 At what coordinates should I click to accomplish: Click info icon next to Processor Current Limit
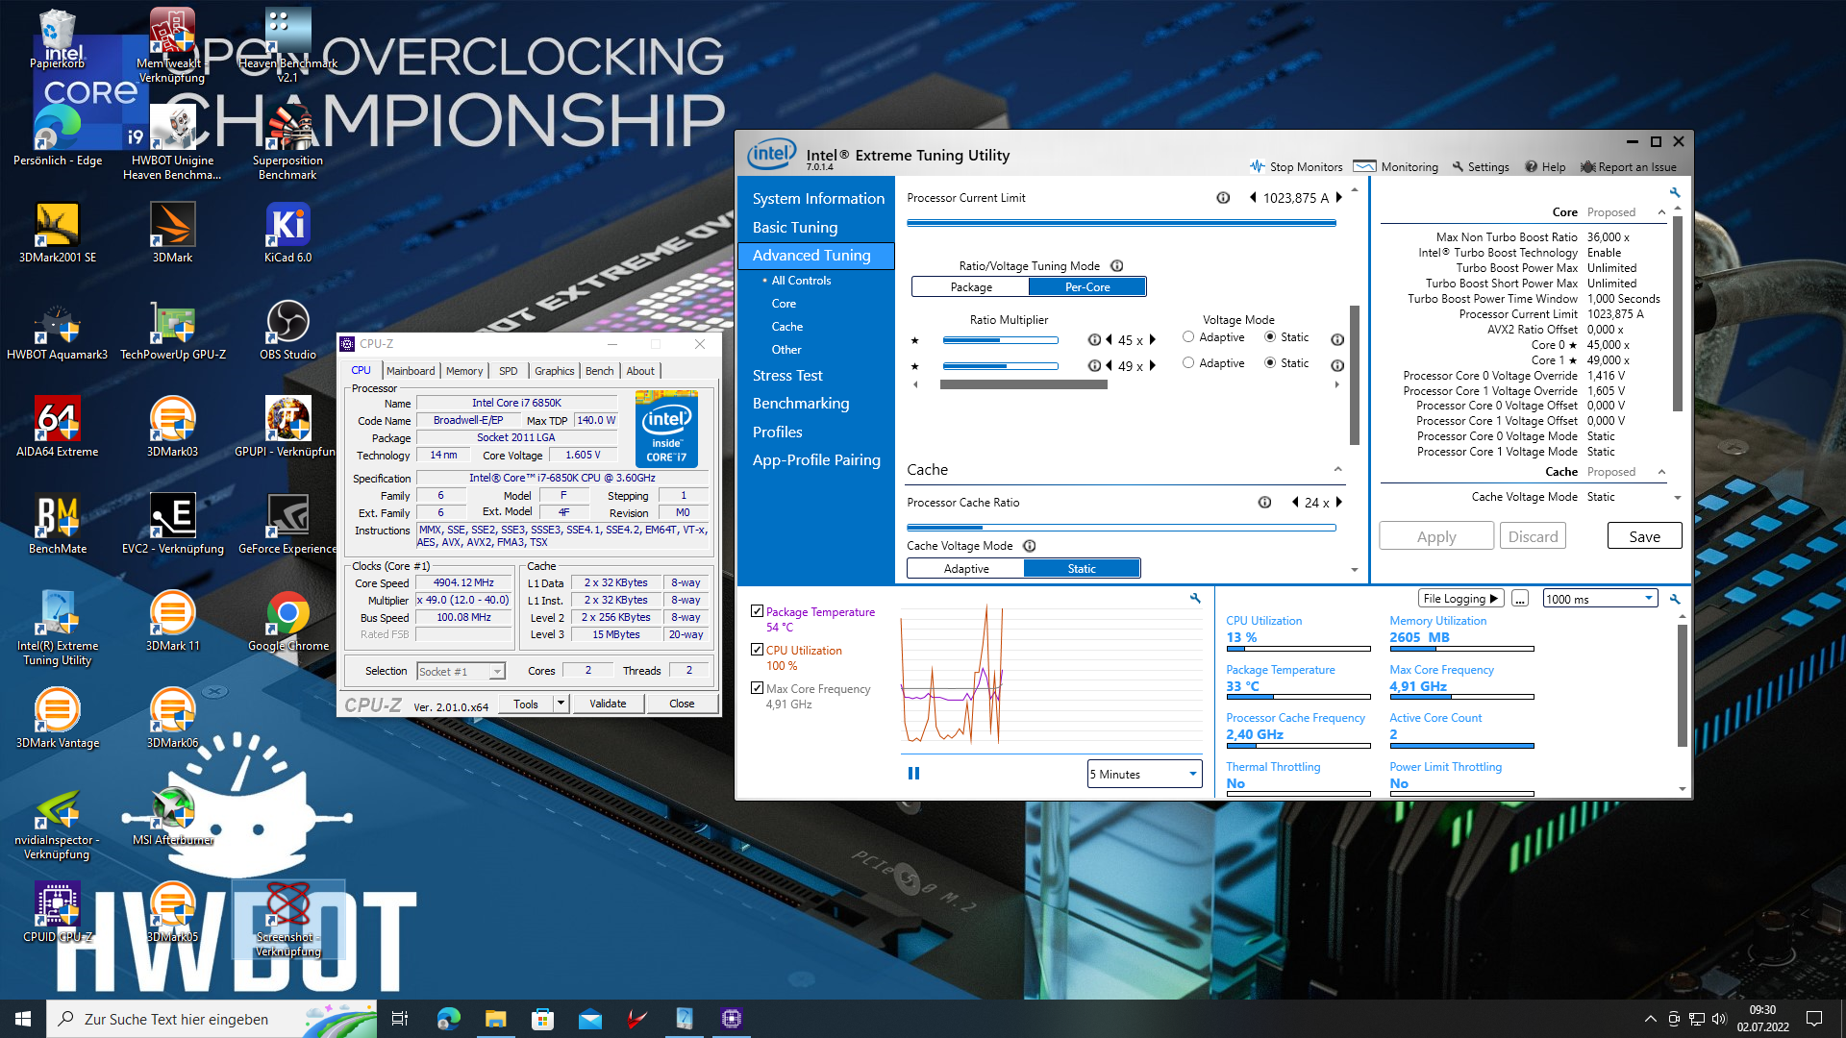coord(1223,198)
